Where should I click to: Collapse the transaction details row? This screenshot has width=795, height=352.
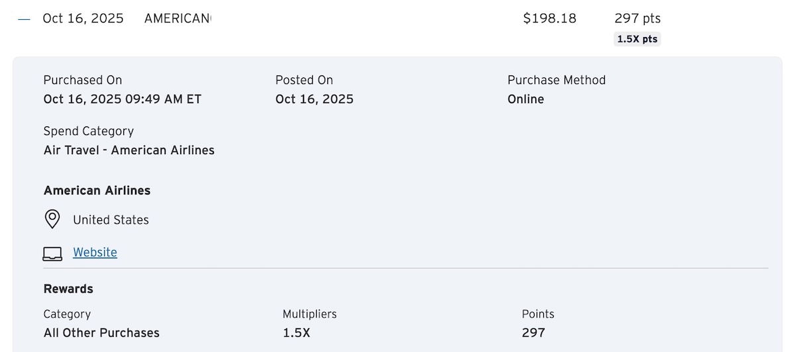(x=25, y=19)
